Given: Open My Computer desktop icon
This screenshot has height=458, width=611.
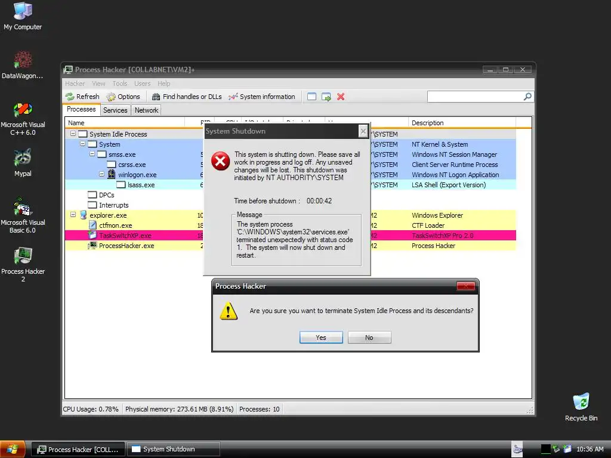Looking at the screenshot, I should [x=23, y=16].
